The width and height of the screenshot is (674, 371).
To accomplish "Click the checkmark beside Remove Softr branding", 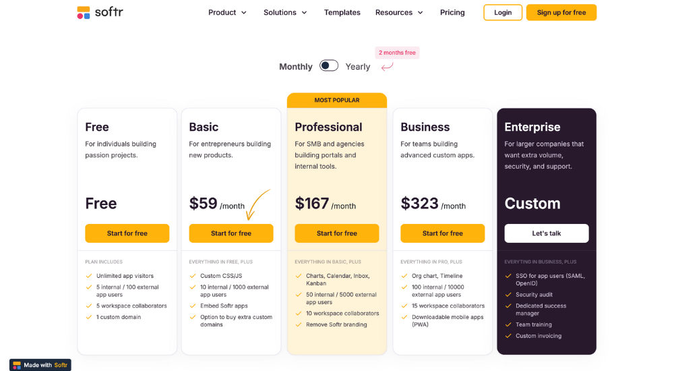I will 299,324.
